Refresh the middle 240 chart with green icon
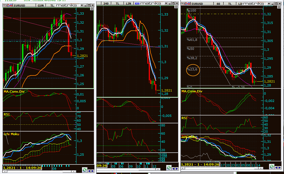The image size is (284, 174). 169,168
